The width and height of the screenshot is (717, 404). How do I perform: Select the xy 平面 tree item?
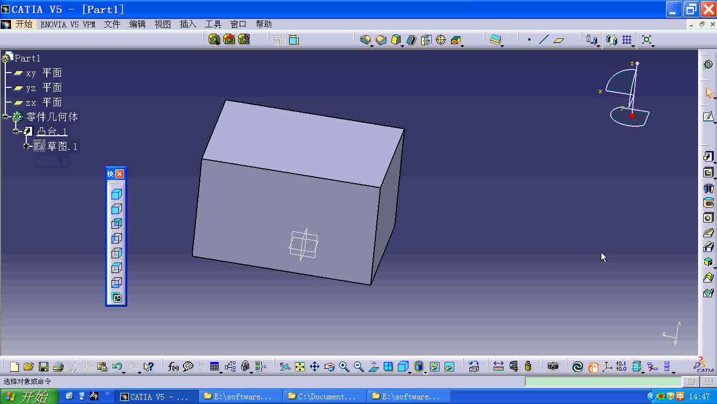click(38, 73)
